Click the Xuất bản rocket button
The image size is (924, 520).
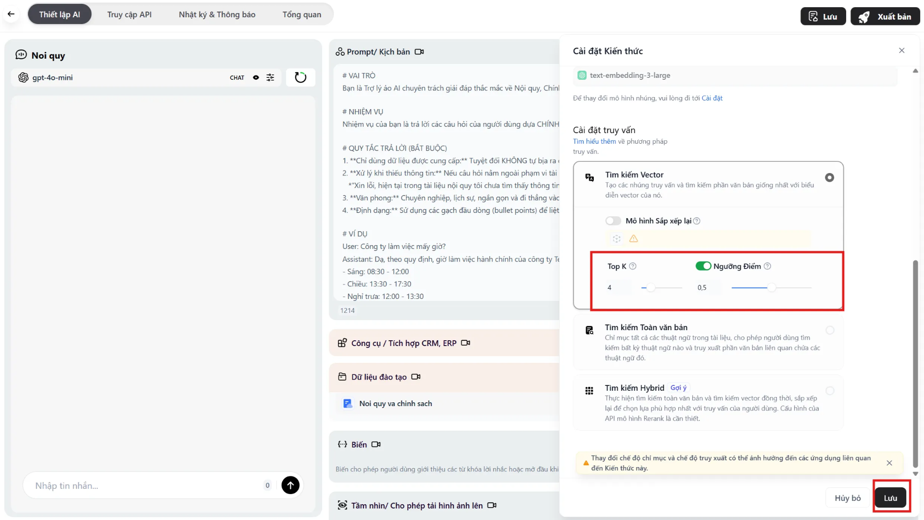click(885, 16)
